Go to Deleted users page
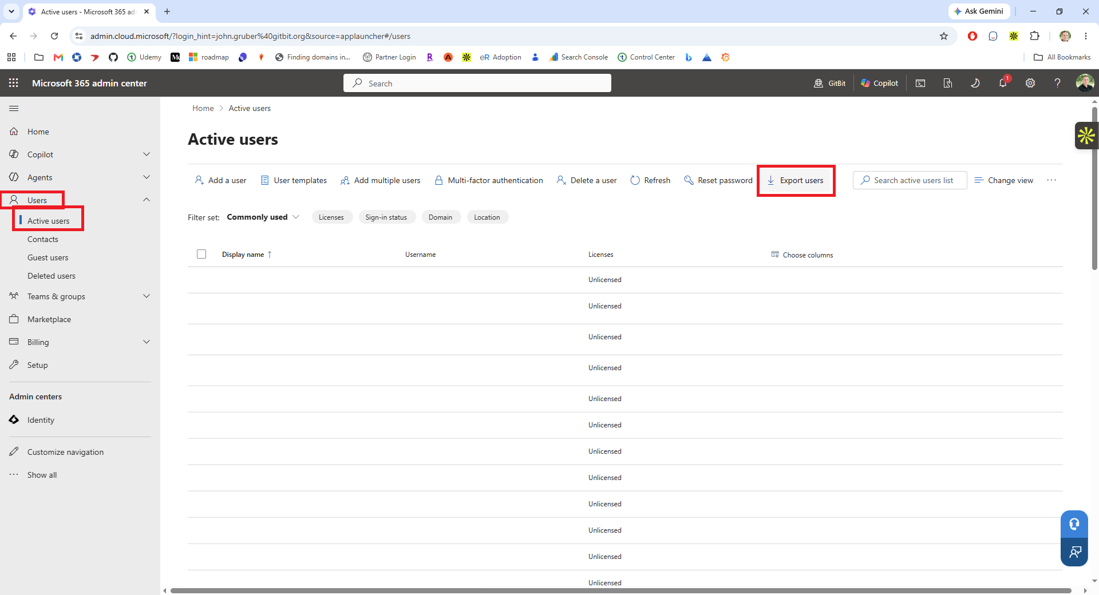This screenshot has width=1099, height=595. (52, 276)
